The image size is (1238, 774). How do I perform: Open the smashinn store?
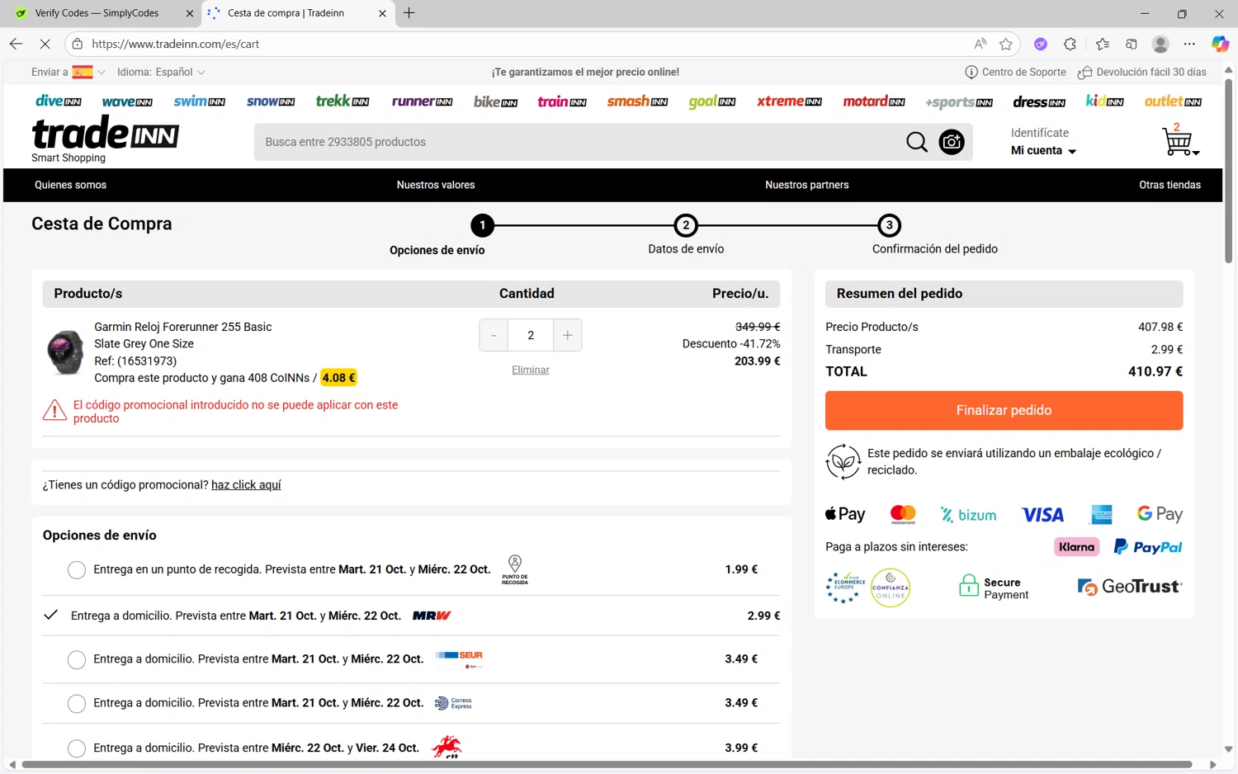[x=637, y=101]
